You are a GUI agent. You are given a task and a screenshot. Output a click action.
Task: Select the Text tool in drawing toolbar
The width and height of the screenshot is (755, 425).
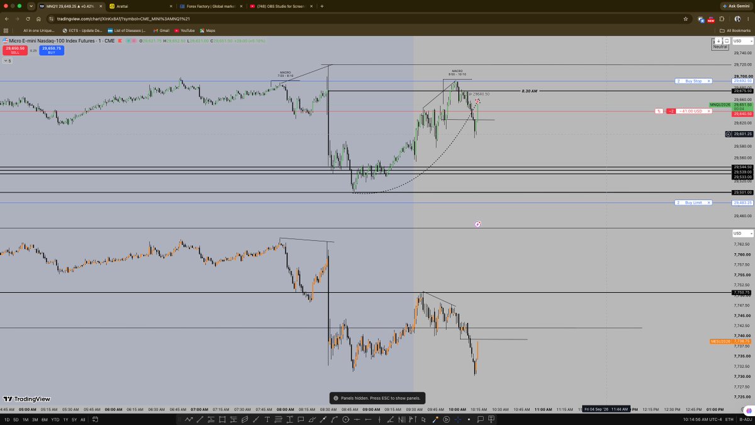pyautogui.click(x=269, y=419)
